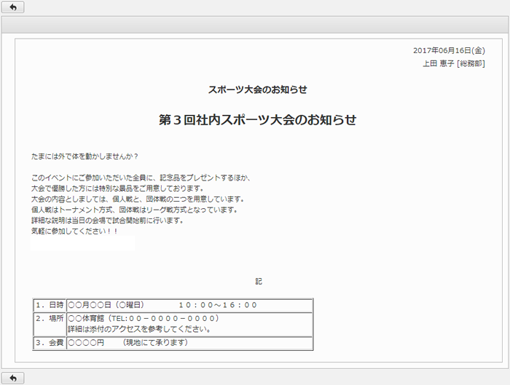Click the table cell 1．日時
The image size is (510, 385).
(50, 305)
